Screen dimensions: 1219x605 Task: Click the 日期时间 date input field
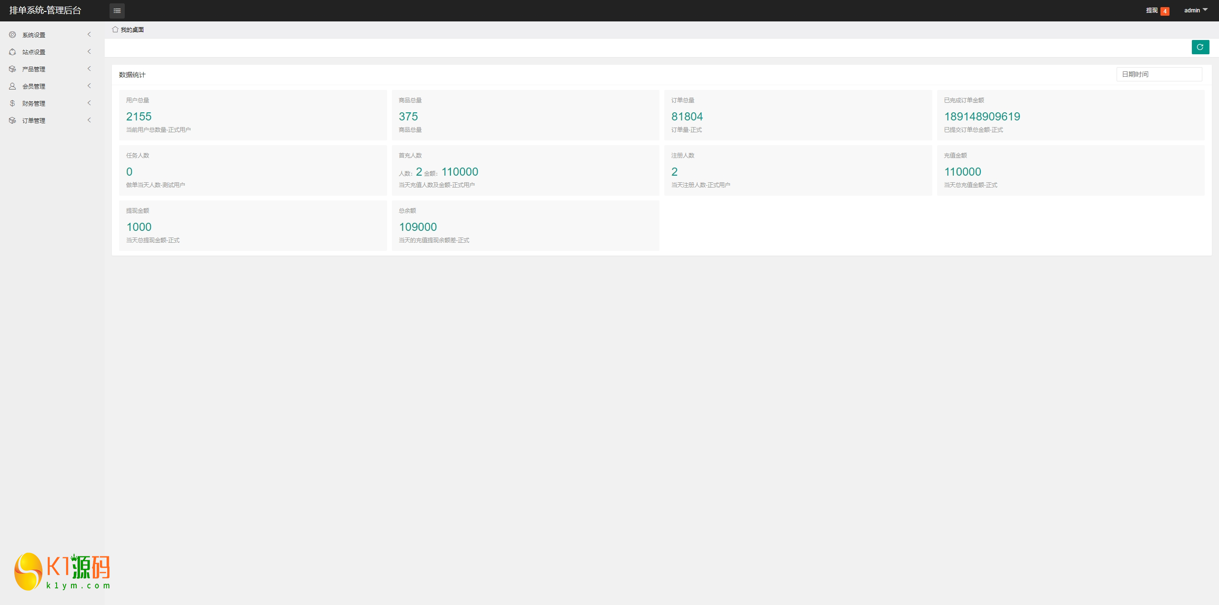pos(1159,74)
